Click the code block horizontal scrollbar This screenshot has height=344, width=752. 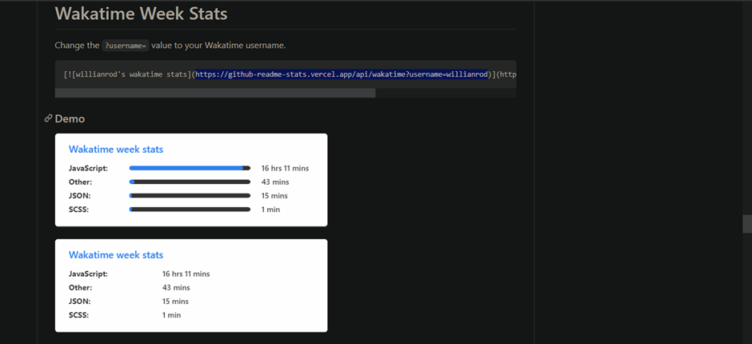[215, 93]
